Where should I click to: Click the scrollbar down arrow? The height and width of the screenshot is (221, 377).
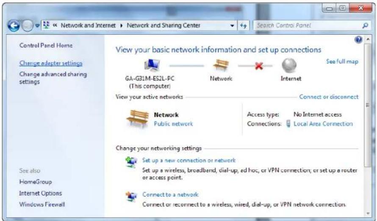(368, 213)
